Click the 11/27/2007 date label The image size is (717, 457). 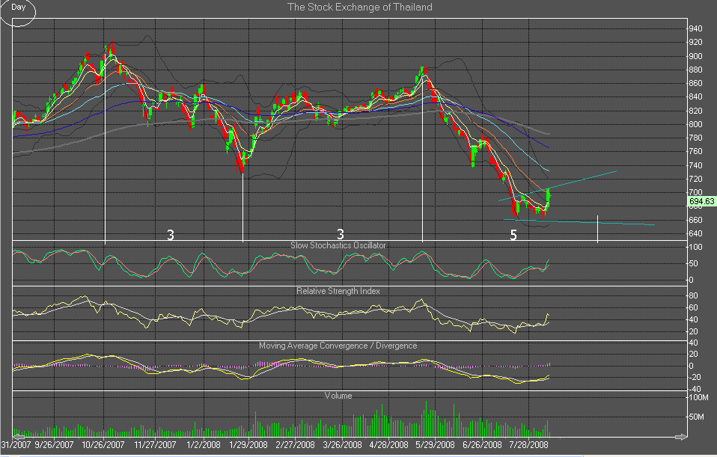pos(155,445)
